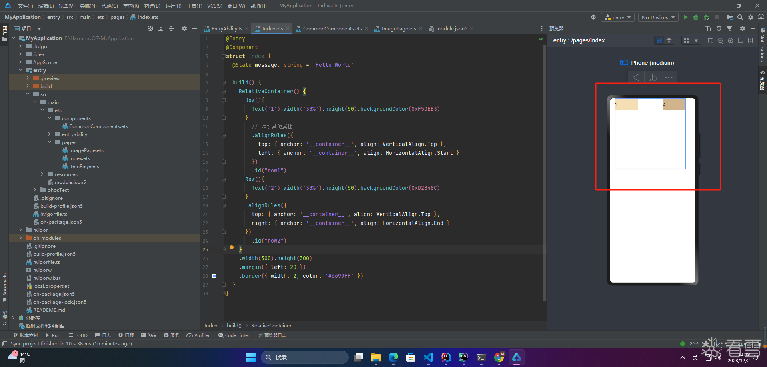Viewport: 767px width, 367px height.
Task: Rotate the device preview orientation
Action: (x=653, y=77)
